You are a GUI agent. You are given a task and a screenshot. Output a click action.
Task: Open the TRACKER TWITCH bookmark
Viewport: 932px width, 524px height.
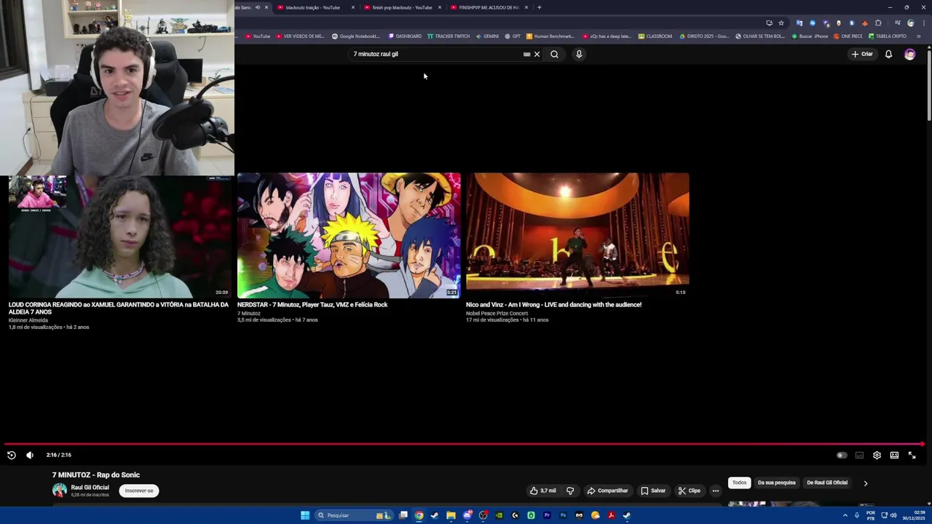pyautogui.click(x=449, y=36)
